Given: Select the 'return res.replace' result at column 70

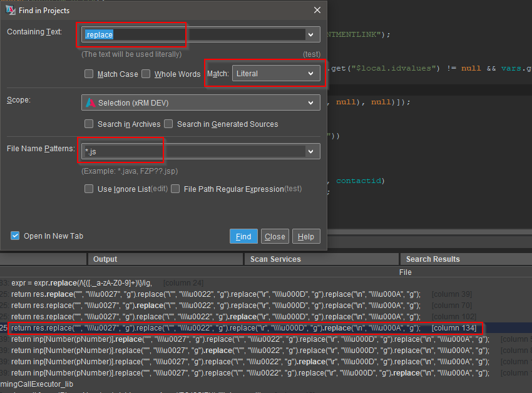Looking at the screenshot, I should 266,306.
